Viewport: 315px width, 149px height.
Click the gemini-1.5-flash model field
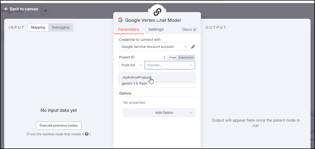point(157,84)
